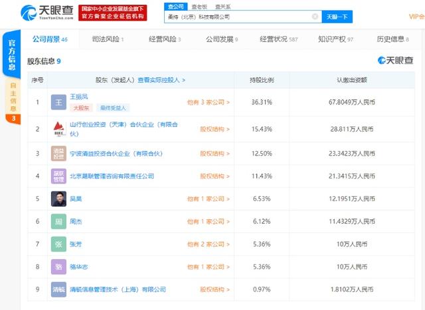This screenshot has height=310, width=425.
Task: Open 北京晟联管理咨询有限责任公司 link
Action: point(112,176)
